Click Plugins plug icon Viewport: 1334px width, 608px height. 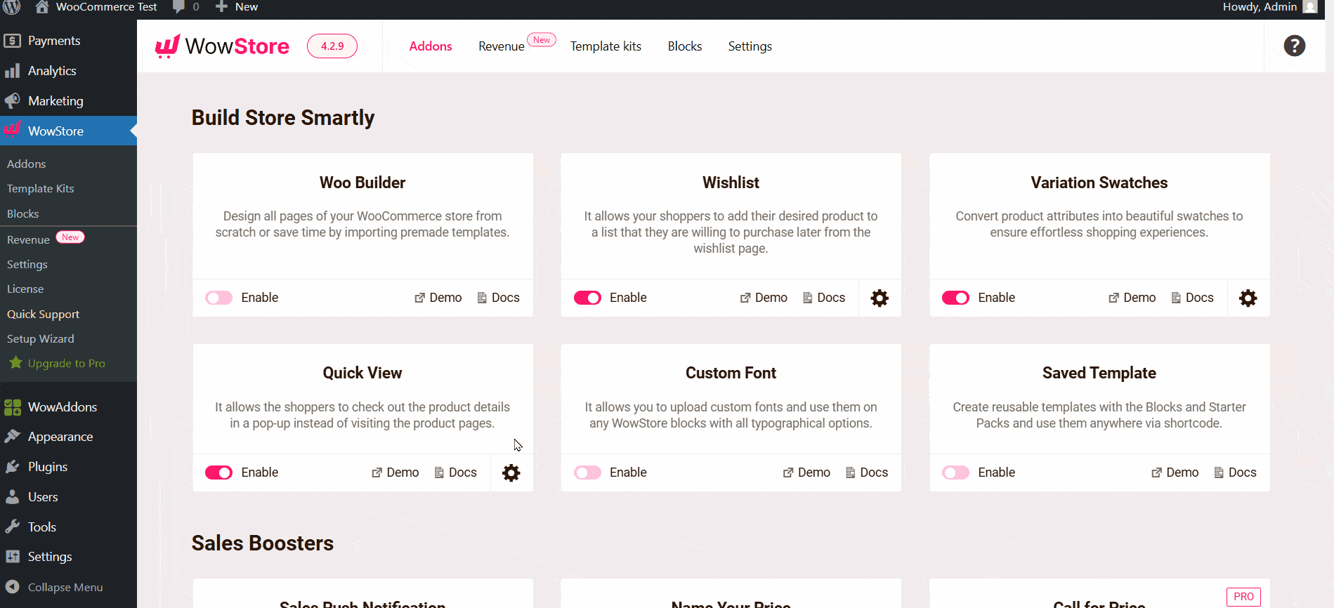[x=12, y=467]
